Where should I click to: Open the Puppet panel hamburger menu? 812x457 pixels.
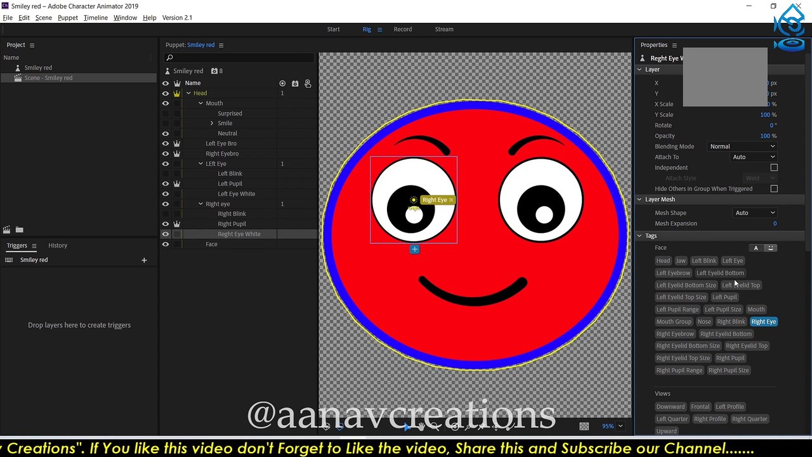click(221, 45)
